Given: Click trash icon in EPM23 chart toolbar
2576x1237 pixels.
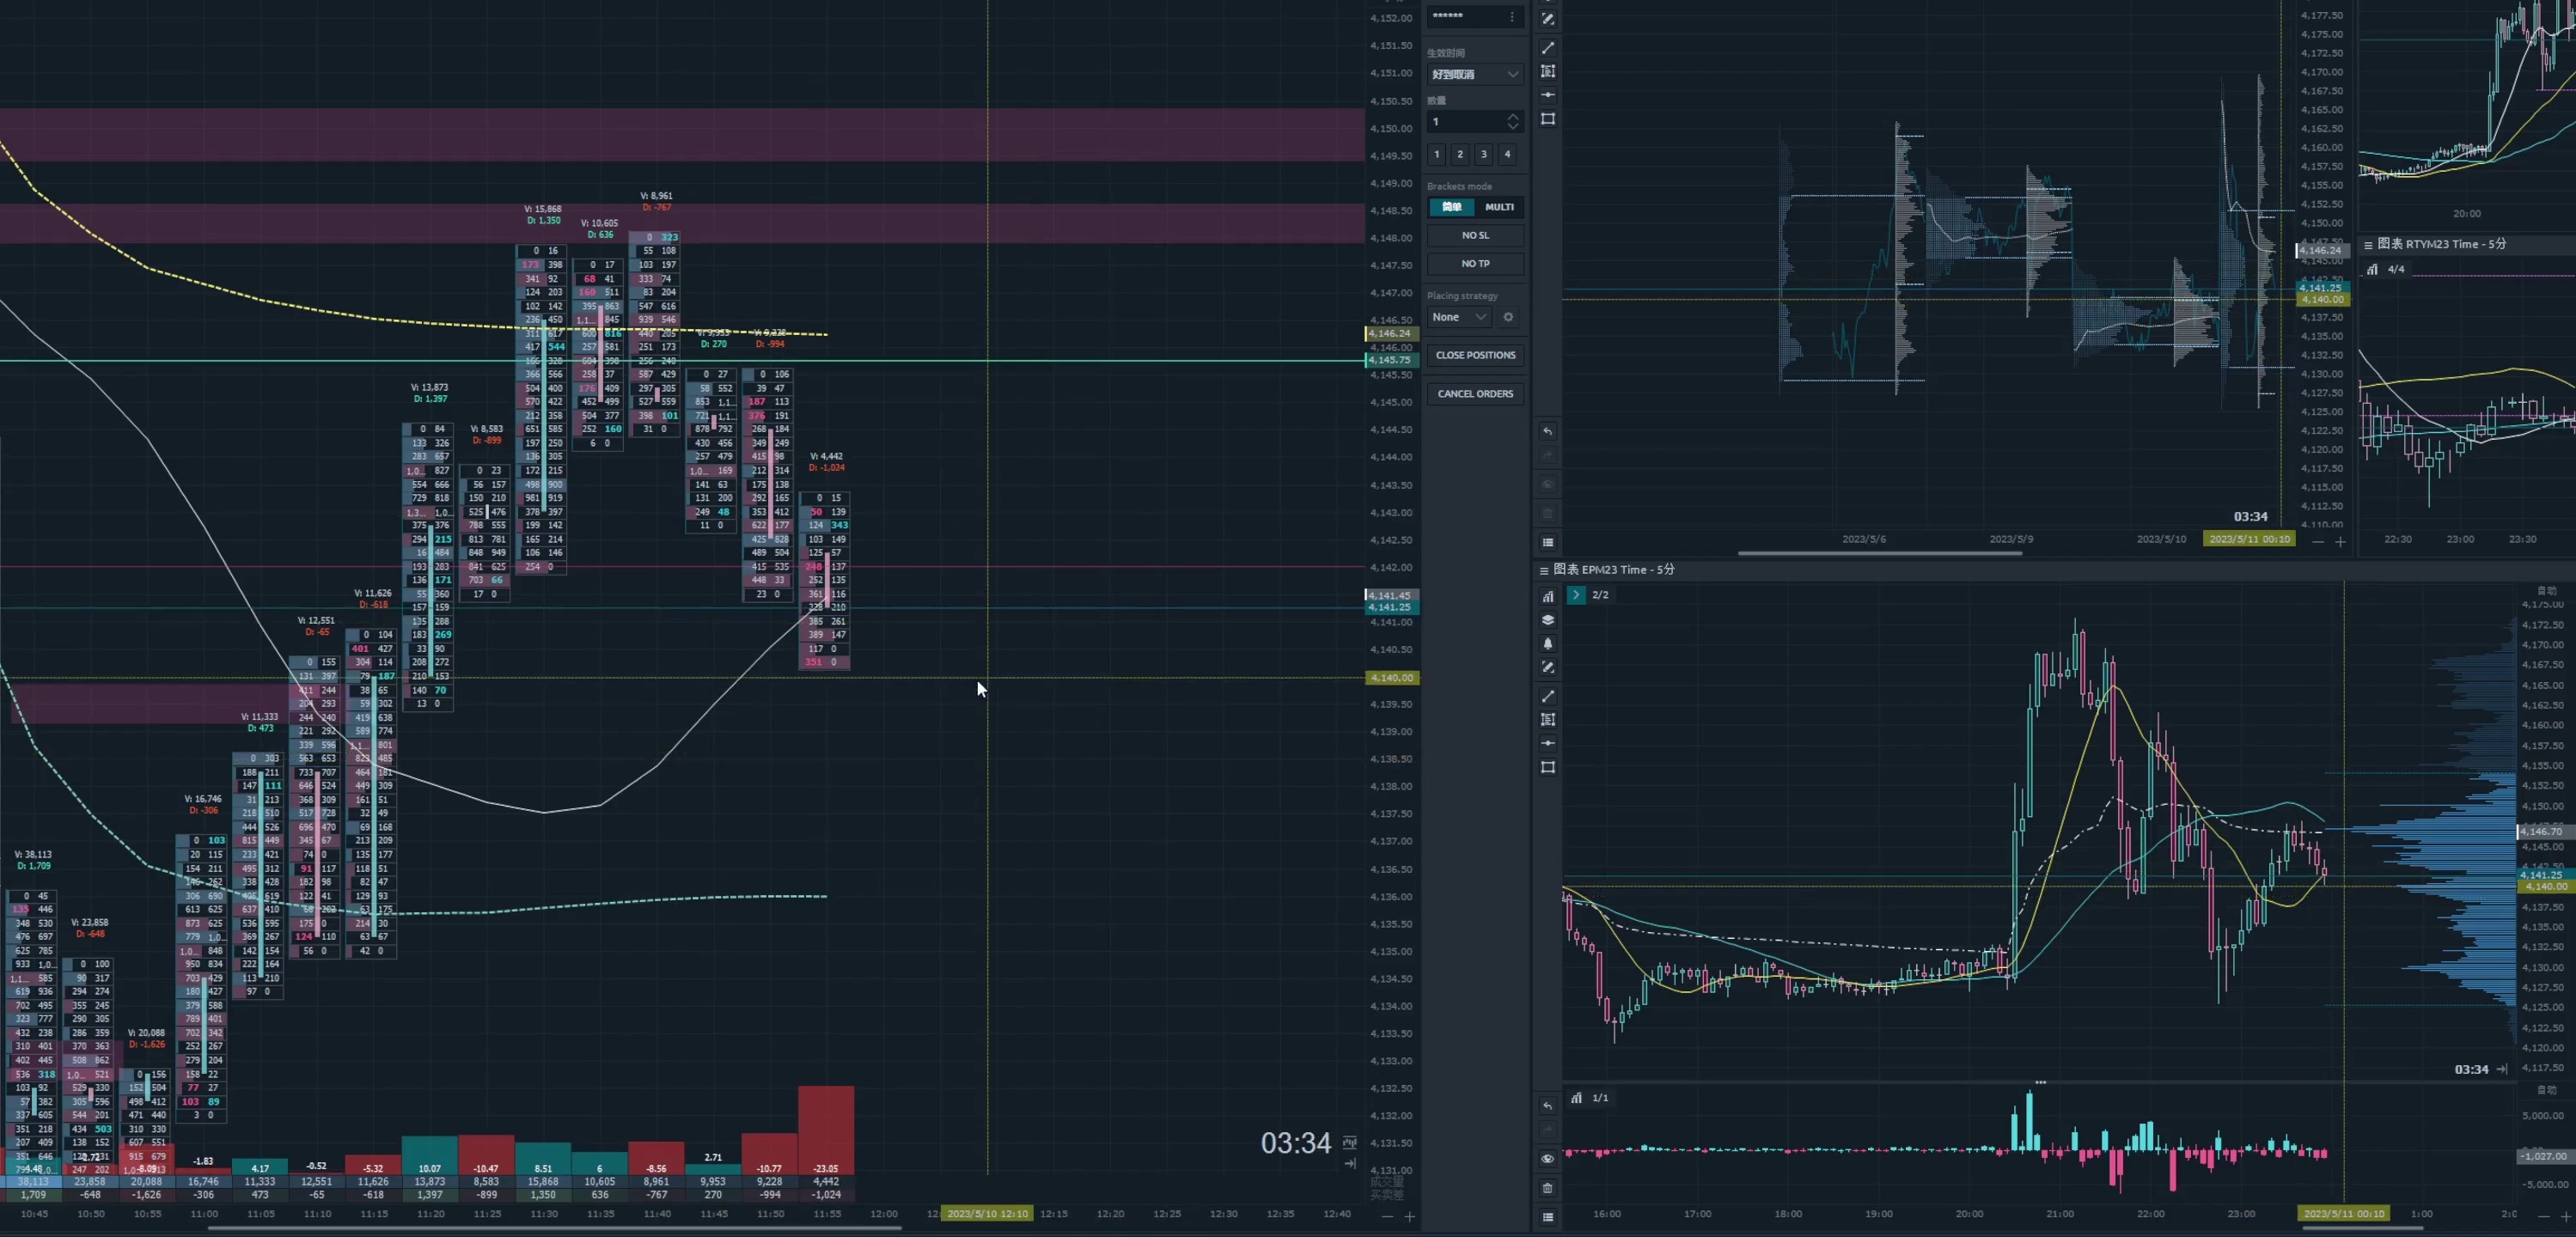Looking at the screenshot, I should [1548, 1188].
